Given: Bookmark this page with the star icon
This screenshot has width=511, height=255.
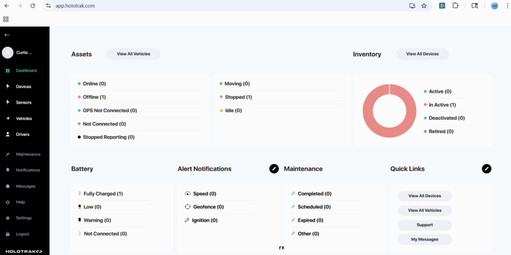Looking at the screenshot, I should (424, 5).
